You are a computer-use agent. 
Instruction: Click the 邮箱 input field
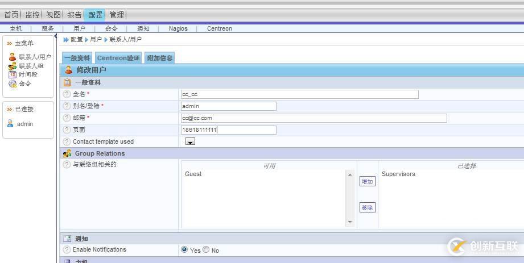click(x=314, y=118)
